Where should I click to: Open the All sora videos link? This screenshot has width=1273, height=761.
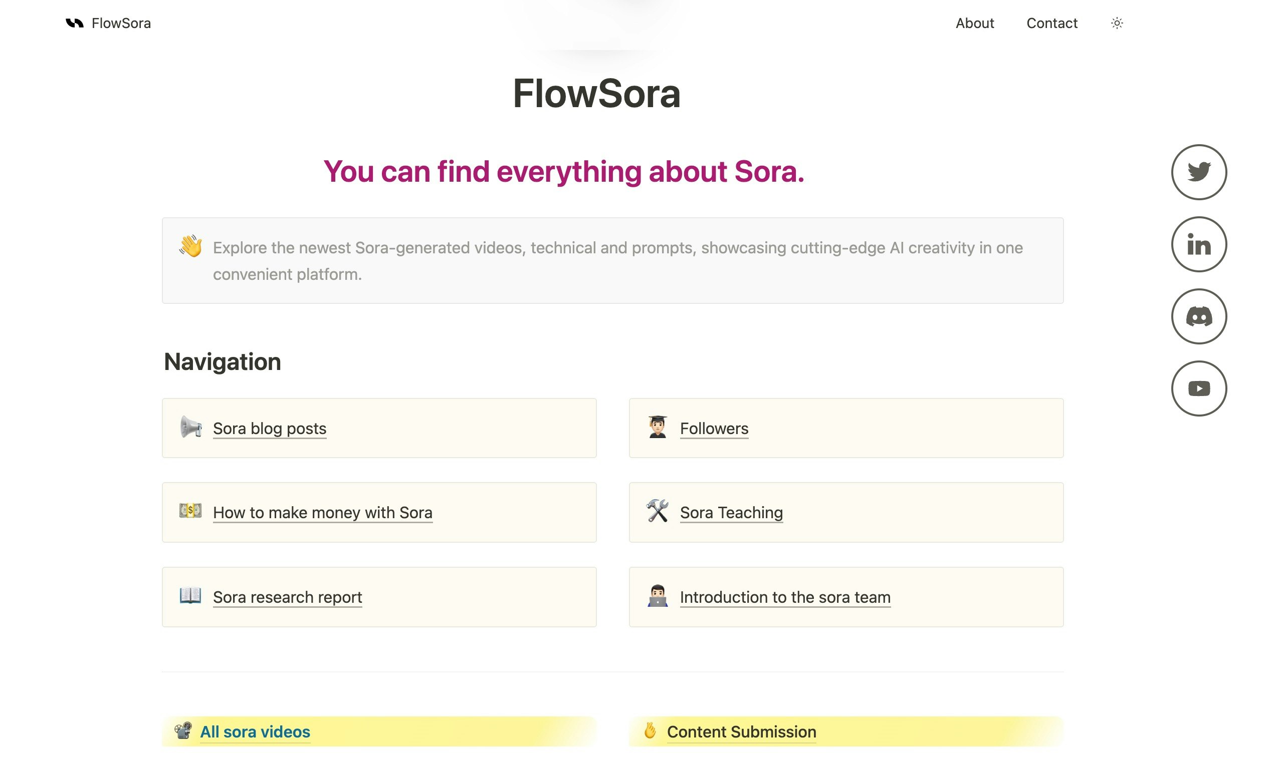255,732
